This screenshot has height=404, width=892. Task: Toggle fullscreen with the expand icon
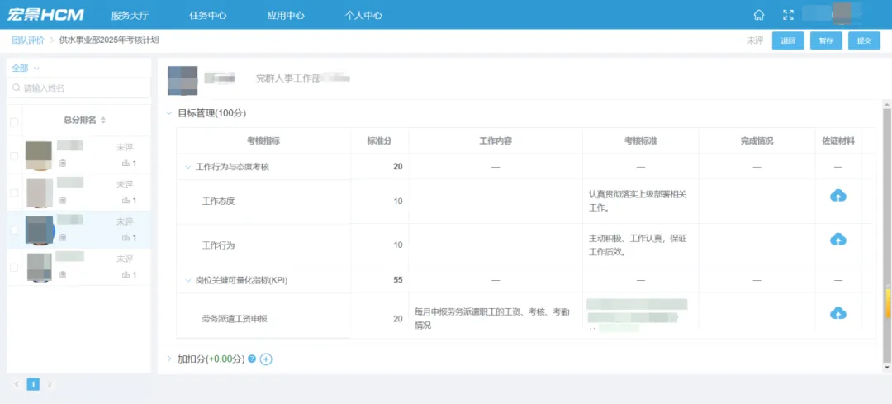(788, 16)
